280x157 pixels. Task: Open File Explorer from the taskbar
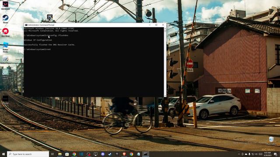point(60,154)
